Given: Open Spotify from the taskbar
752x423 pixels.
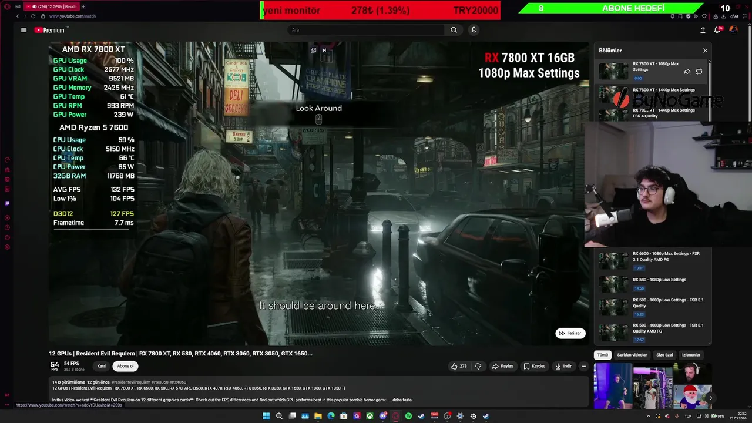Looking at the screenshot, I should click(408, 416).
